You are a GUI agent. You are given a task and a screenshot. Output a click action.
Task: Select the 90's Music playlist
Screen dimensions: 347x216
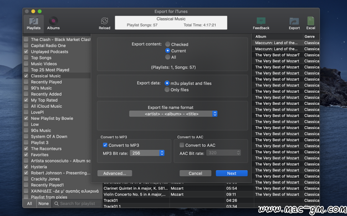click(x=42, y=88)
